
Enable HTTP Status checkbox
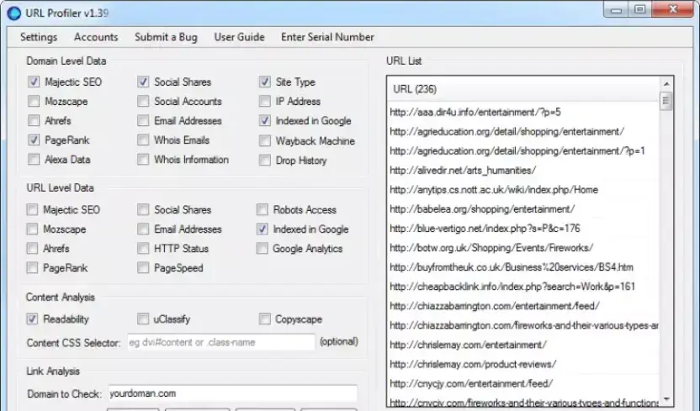(143, 248)
